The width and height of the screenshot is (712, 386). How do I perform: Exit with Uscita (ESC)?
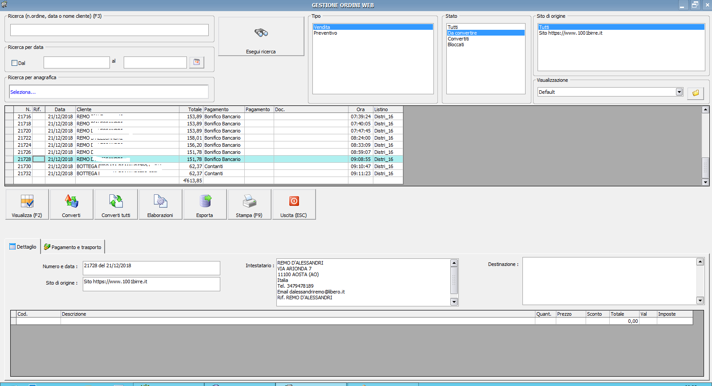tap(294, 205)
